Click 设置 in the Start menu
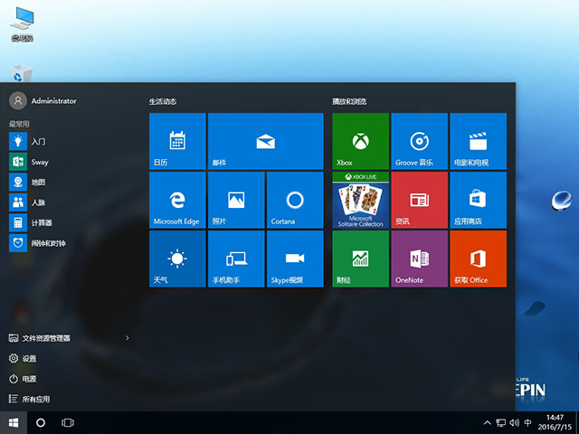579x434 pixels. (x=30, y=358)
